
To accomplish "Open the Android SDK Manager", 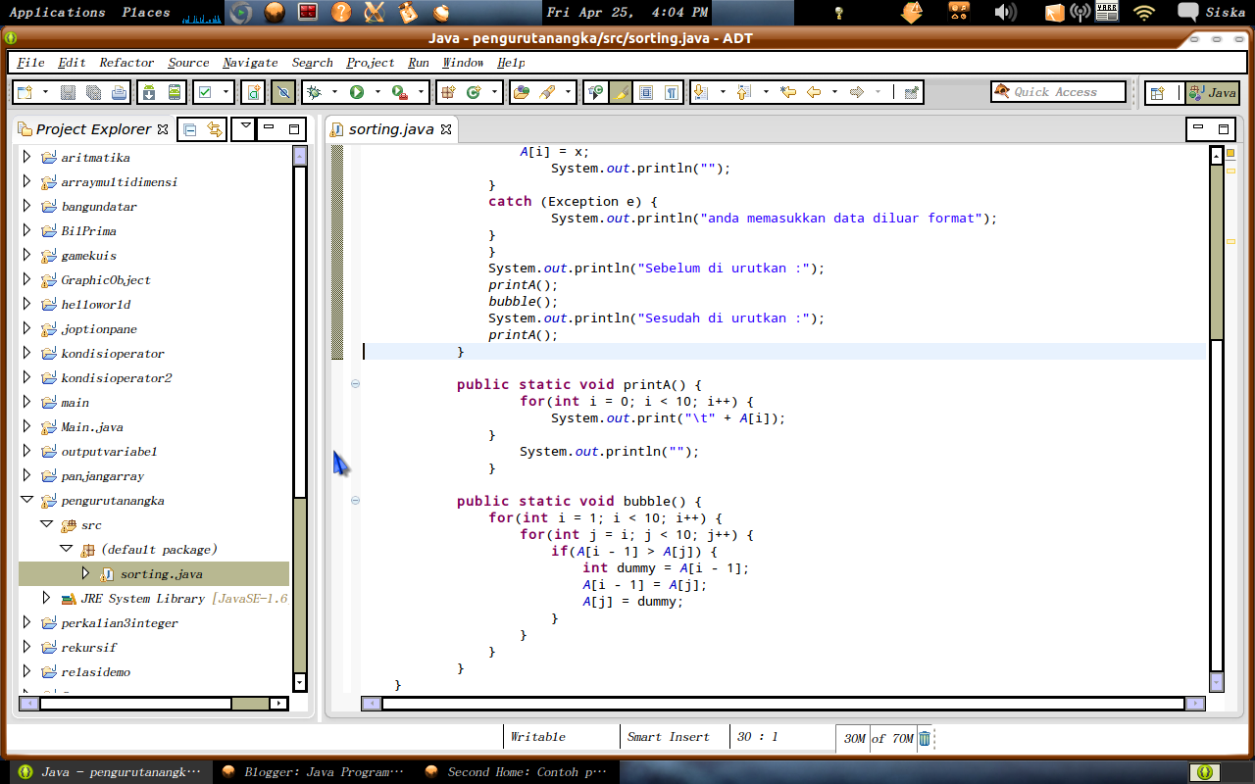I will pyautogui.click(x=149, y=91).
